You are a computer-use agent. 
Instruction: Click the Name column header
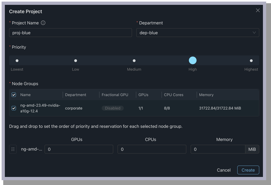click(25, 95)
